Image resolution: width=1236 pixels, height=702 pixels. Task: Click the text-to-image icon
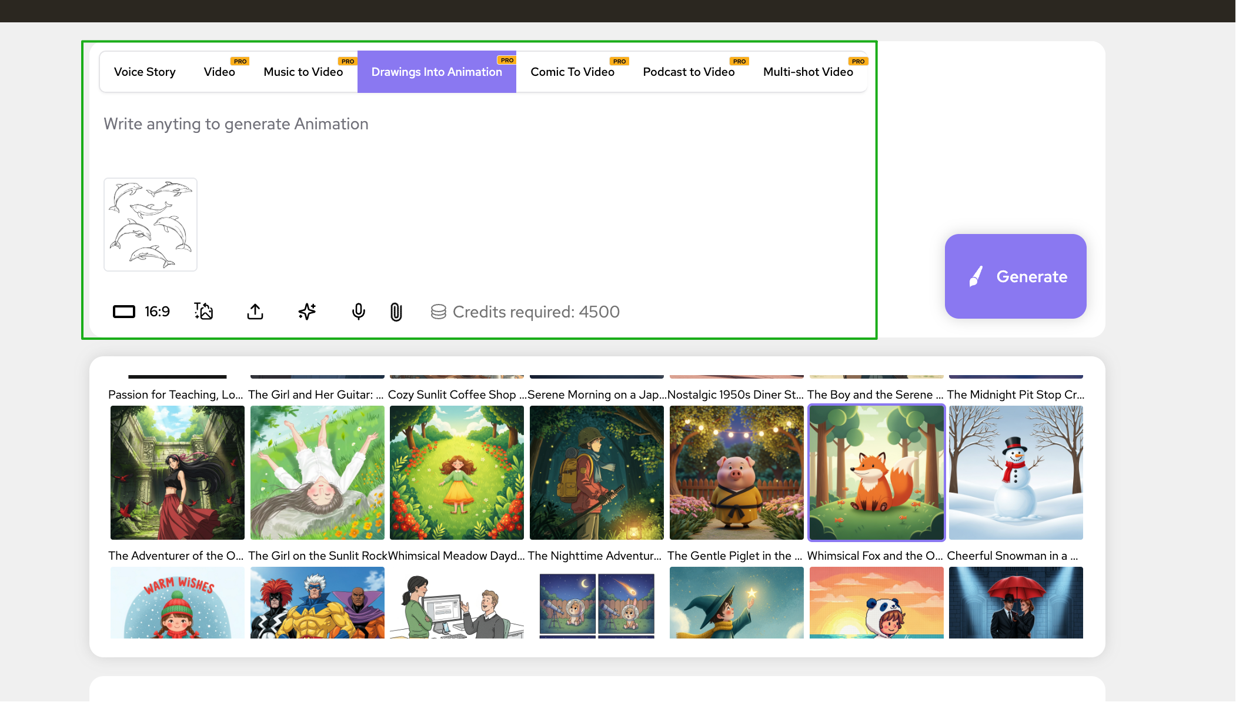tap(203, 312)
